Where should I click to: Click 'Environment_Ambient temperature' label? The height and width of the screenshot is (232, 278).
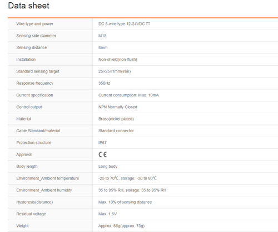point(48,178)
